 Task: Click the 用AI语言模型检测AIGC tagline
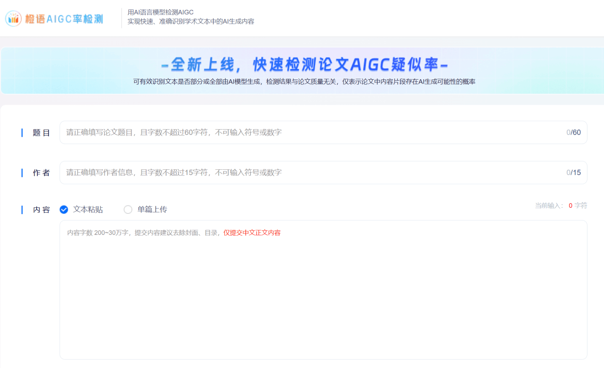[x=160, y=12]
